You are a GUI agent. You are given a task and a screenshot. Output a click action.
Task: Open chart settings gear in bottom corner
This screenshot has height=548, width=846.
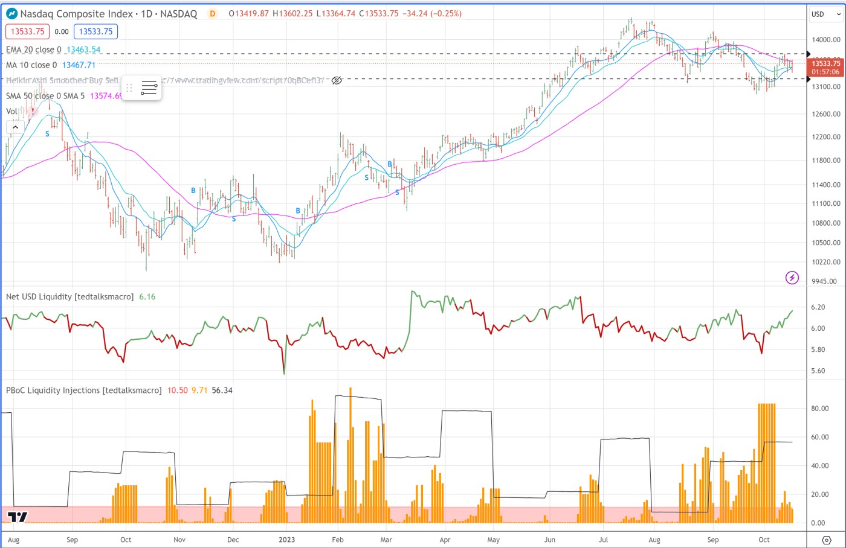tap(826, 540)
